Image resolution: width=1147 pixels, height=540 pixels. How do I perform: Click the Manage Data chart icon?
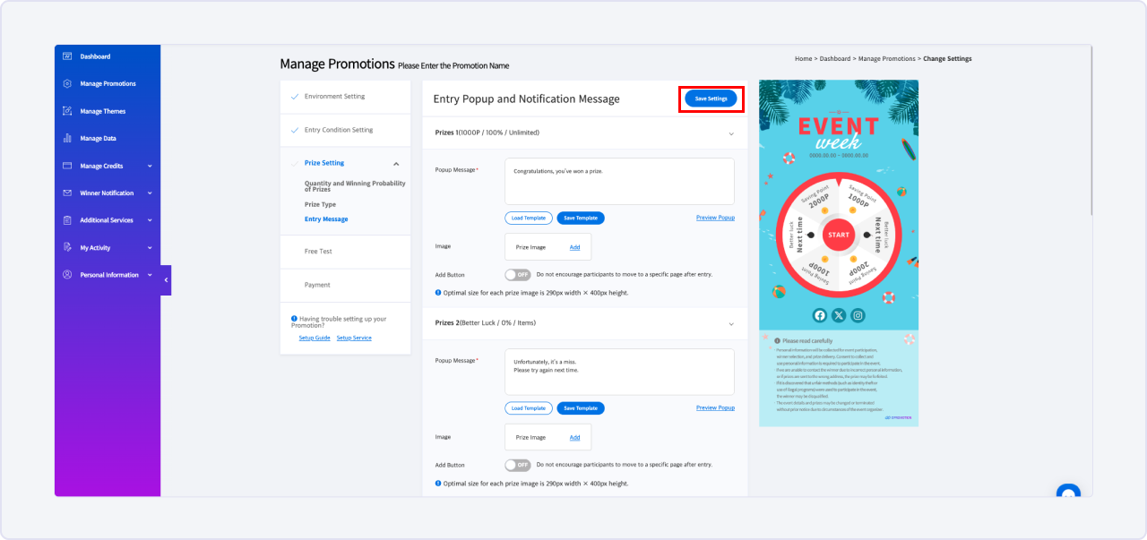point(67,139)
